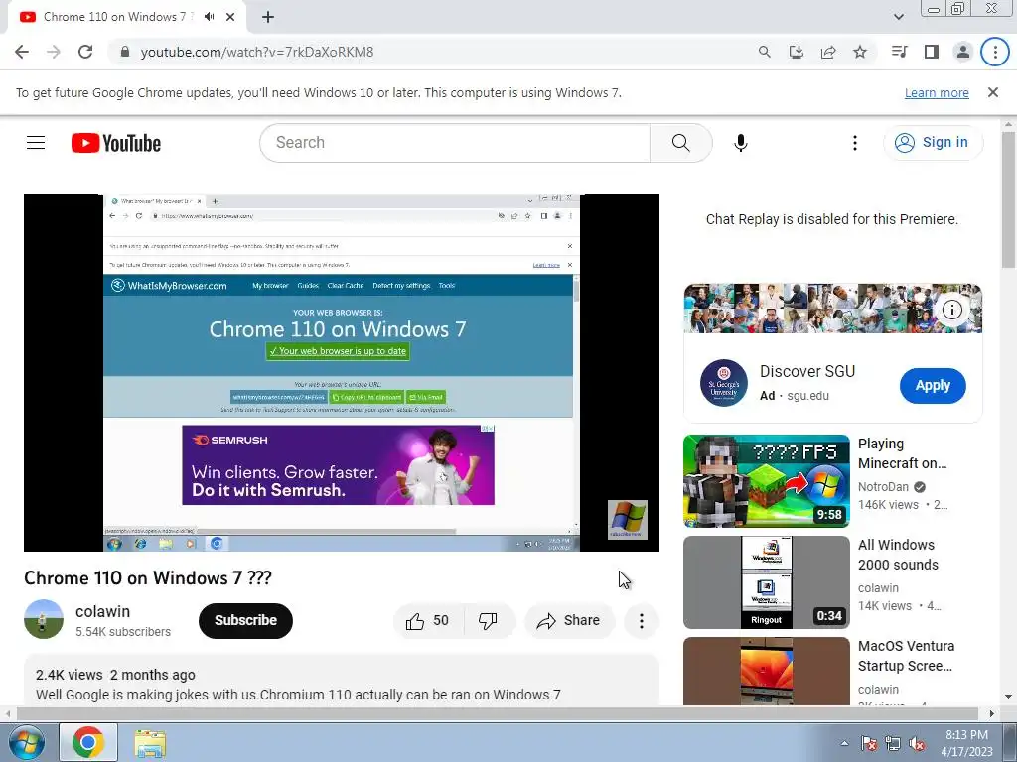Open Chrome's side panel icon
The height and width of the screenshot is (762, 1017).
click(x=932, y=52)
